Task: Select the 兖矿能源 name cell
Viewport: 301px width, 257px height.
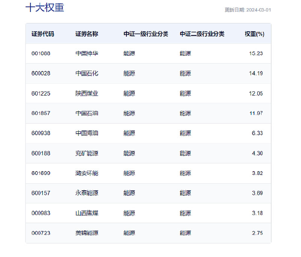Action: 87,153
